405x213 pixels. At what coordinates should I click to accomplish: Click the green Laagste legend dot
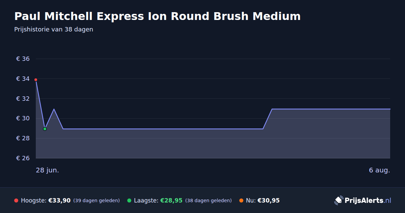pos(129,200)
